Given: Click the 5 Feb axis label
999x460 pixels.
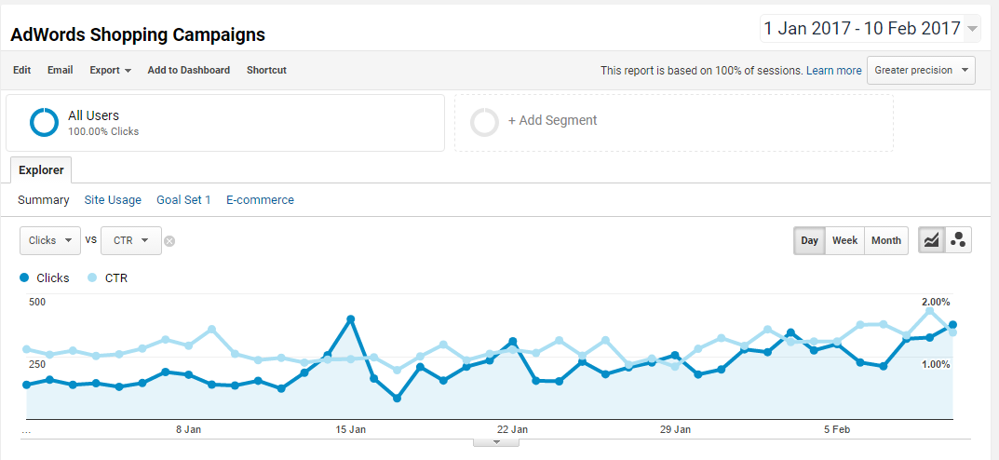Looking at the screenshot, I should [837, 429].
